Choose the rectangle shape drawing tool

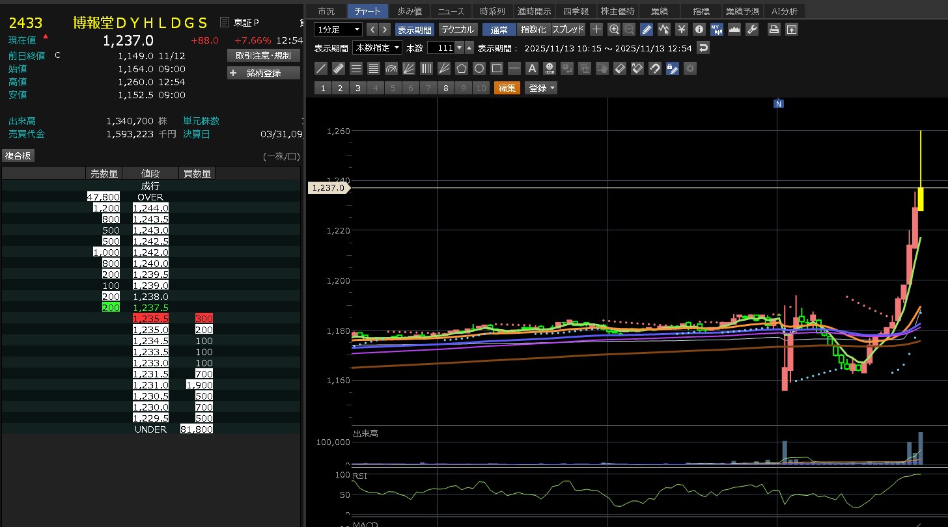click(x=497, y=68)
